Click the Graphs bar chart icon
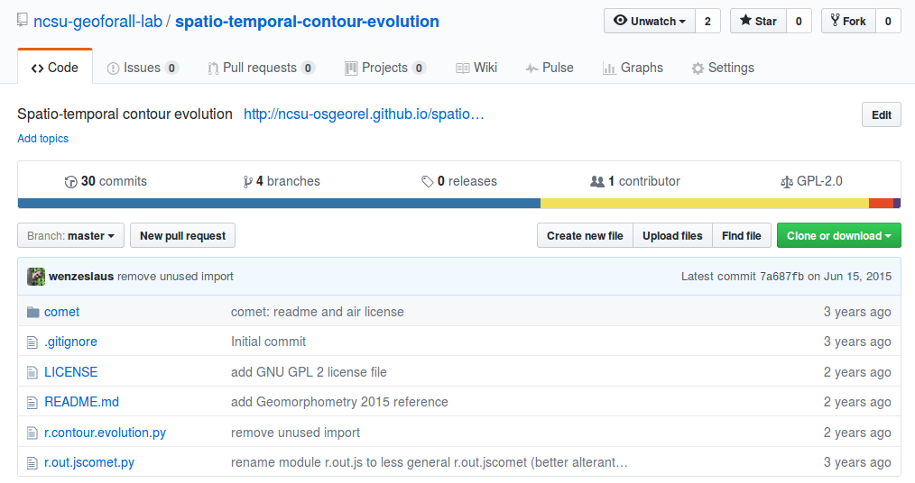The height and width of the screenshot is (483, 915). [609, 68]
